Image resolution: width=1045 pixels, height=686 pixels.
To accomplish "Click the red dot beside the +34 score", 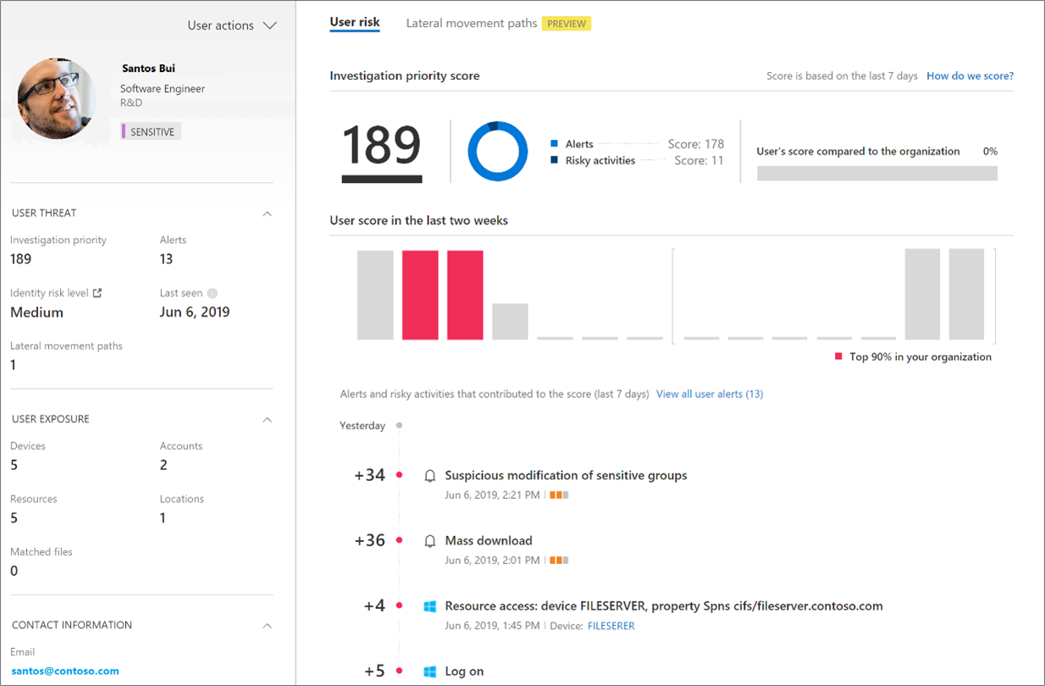I will click(x=400, y=475).
